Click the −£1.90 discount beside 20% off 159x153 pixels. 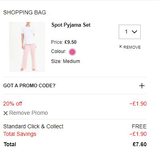tap(138, 104)
